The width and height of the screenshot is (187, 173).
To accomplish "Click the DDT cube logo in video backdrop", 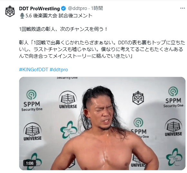I will 138,98.
